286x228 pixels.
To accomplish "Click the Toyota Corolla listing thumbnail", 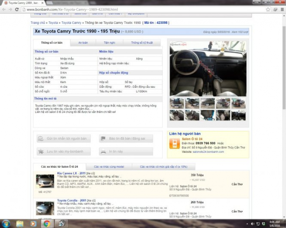I will (45, 208).
